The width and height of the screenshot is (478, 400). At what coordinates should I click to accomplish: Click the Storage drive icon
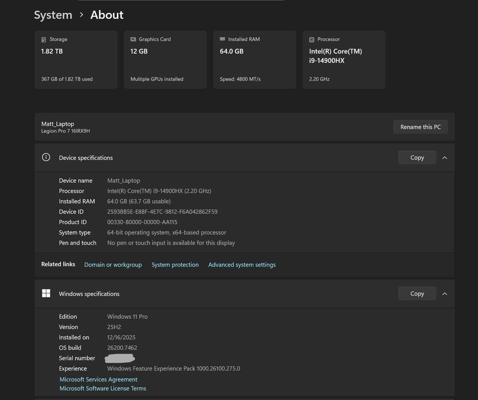click(44, 40)
